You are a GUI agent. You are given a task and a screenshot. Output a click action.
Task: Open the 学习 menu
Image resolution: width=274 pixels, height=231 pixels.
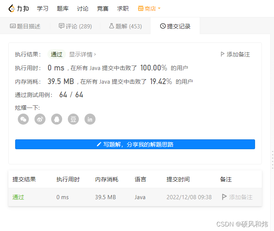click(x=42, y=8)
